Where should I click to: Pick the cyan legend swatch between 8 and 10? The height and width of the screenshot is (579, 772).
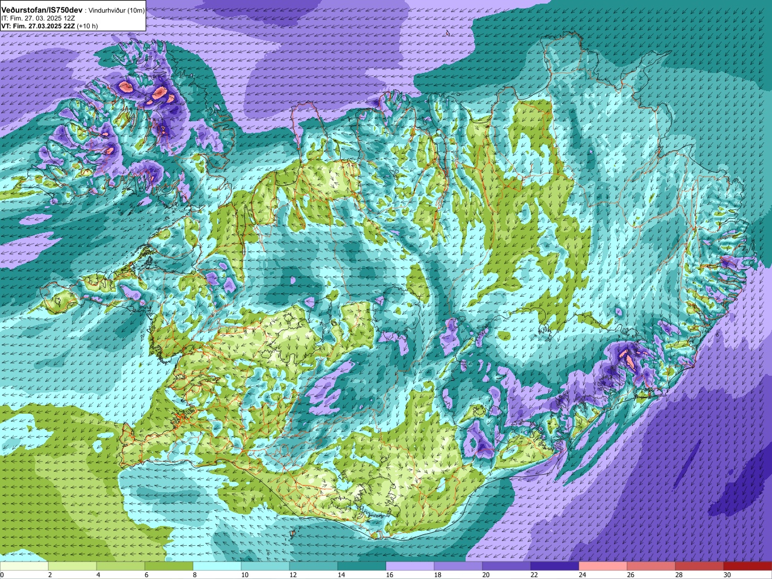coord(217,566)
